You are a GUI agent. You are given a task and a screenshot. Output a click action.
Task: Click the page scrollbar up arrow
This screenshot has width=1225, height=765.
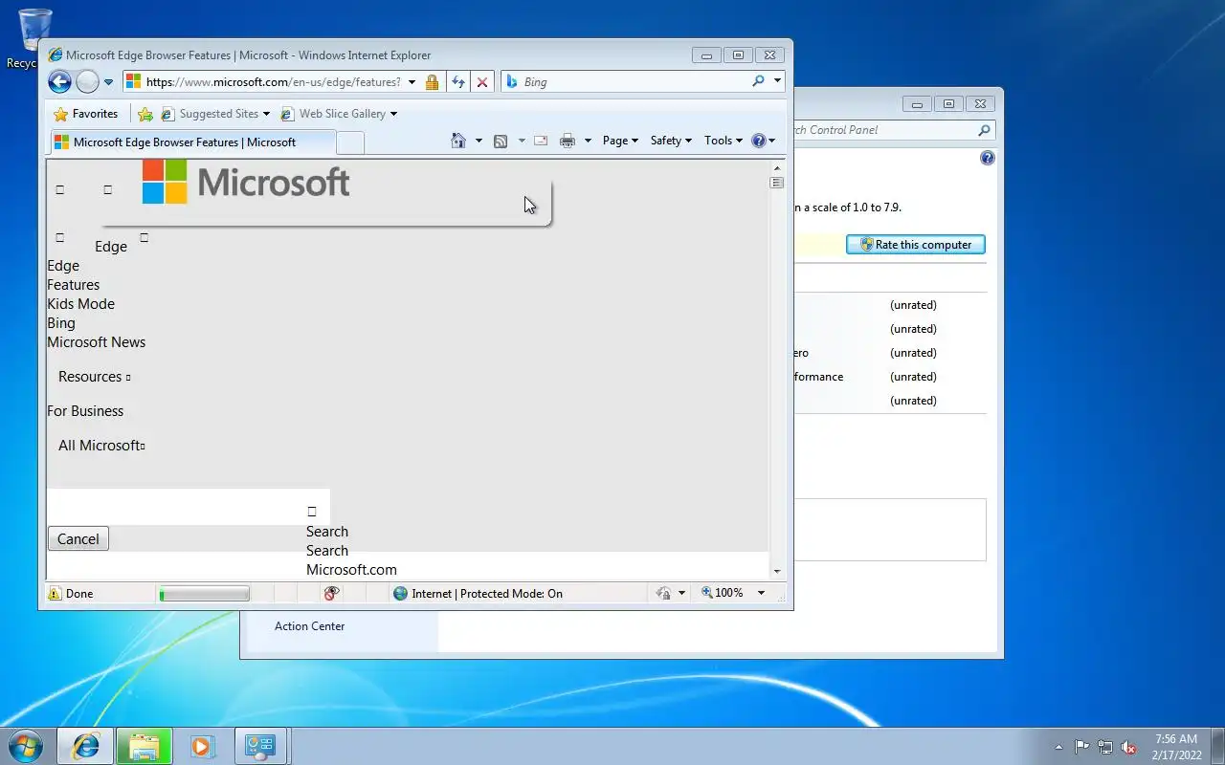[x=777, y=168]
